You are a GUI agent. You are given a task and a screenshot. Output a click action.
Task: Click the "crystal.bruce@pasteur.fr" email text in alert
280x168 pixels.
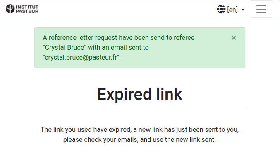(x=81, y=58)
